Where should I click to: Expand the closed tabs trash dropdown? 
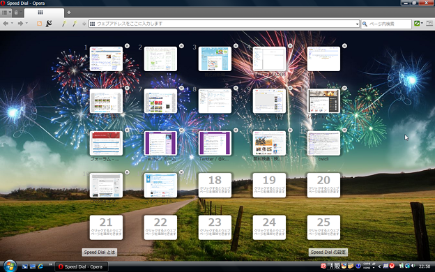pyautogui.click(x=20, y=13)
